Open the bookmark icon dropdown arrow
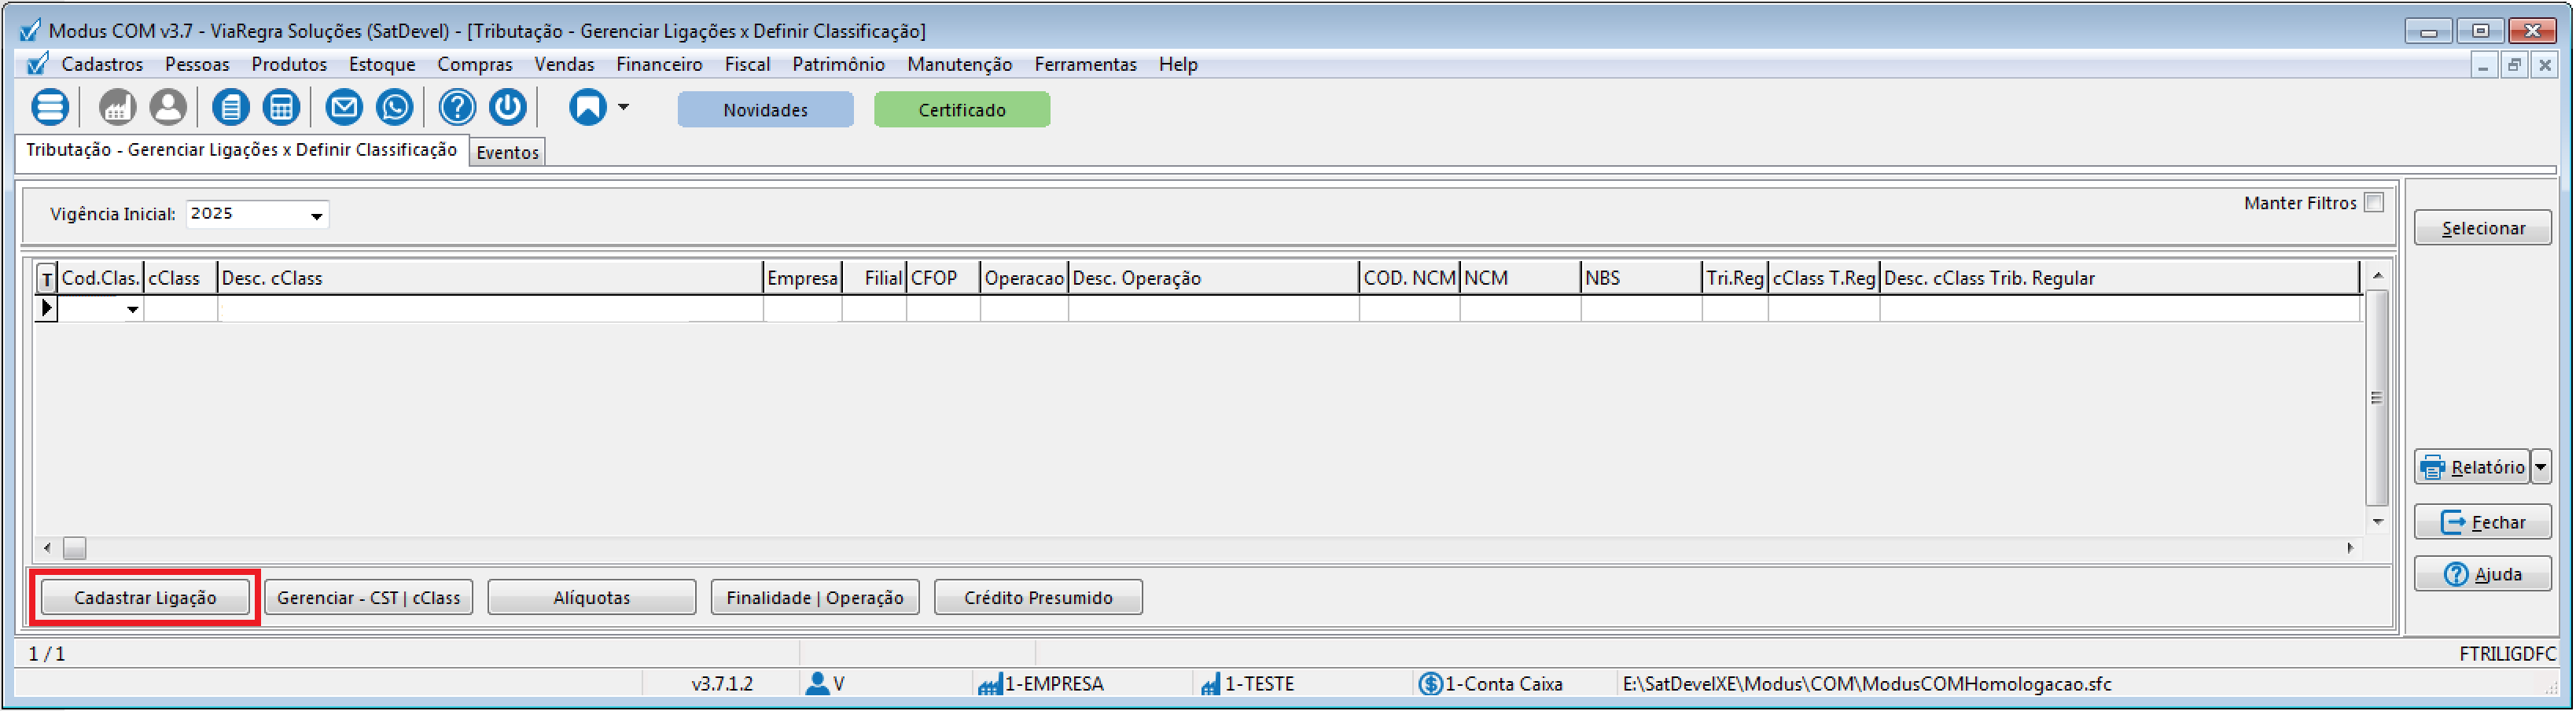 click(623, 107)
